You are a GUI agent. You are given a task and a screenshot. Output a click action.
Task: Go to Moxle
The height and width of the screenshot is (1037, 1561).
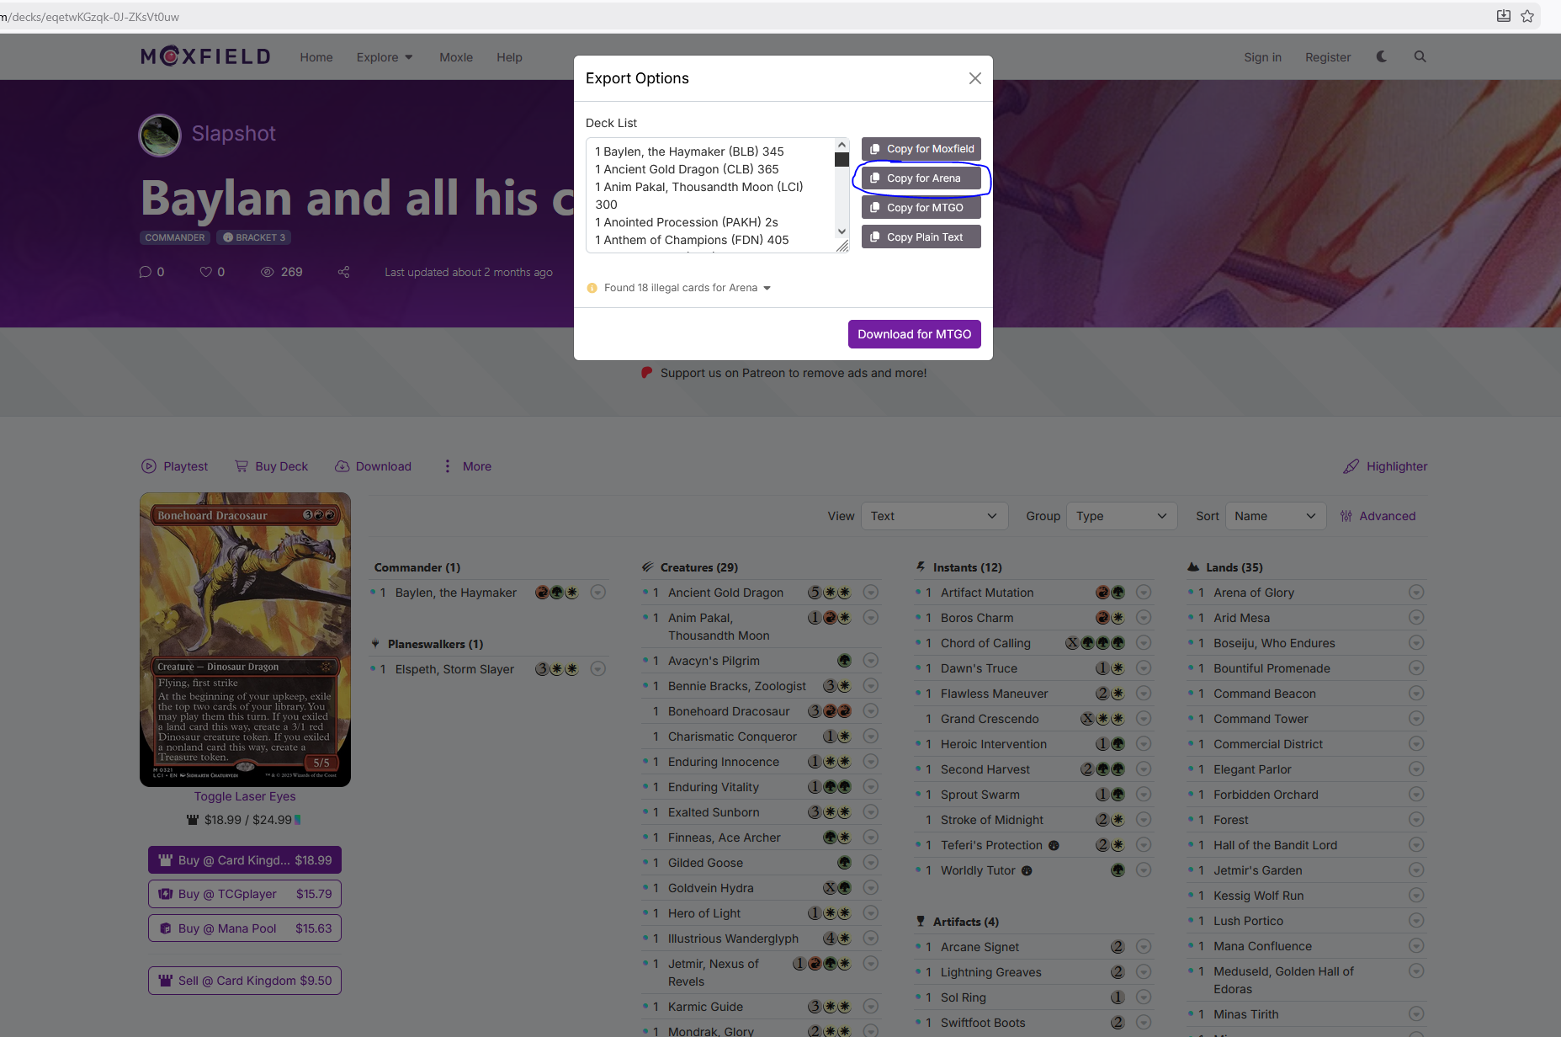coord(456,57)
